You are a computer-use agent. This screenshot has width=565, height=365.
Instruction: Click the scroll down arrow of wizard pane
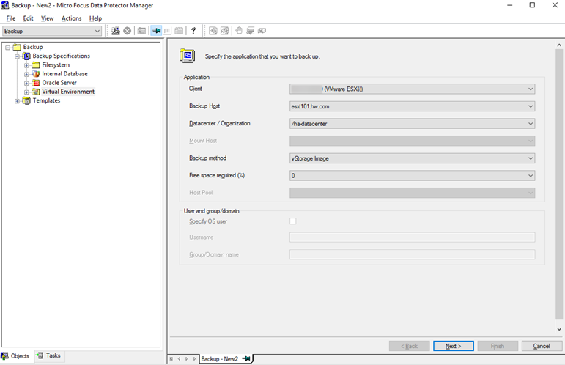point(559,329)
